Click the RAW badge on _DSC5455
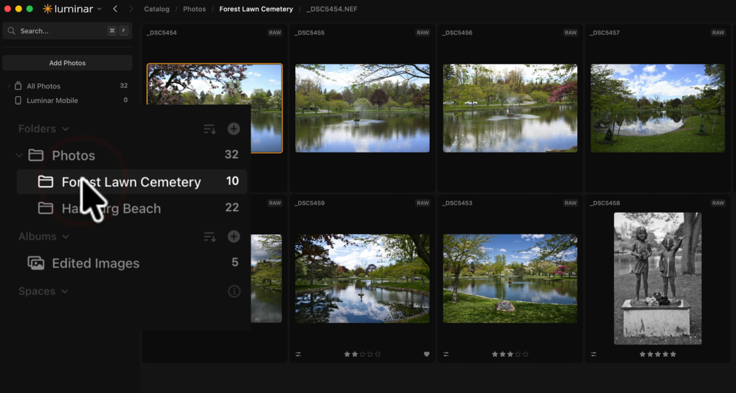This screenshot has width=736, height=393. click(423, 32)
